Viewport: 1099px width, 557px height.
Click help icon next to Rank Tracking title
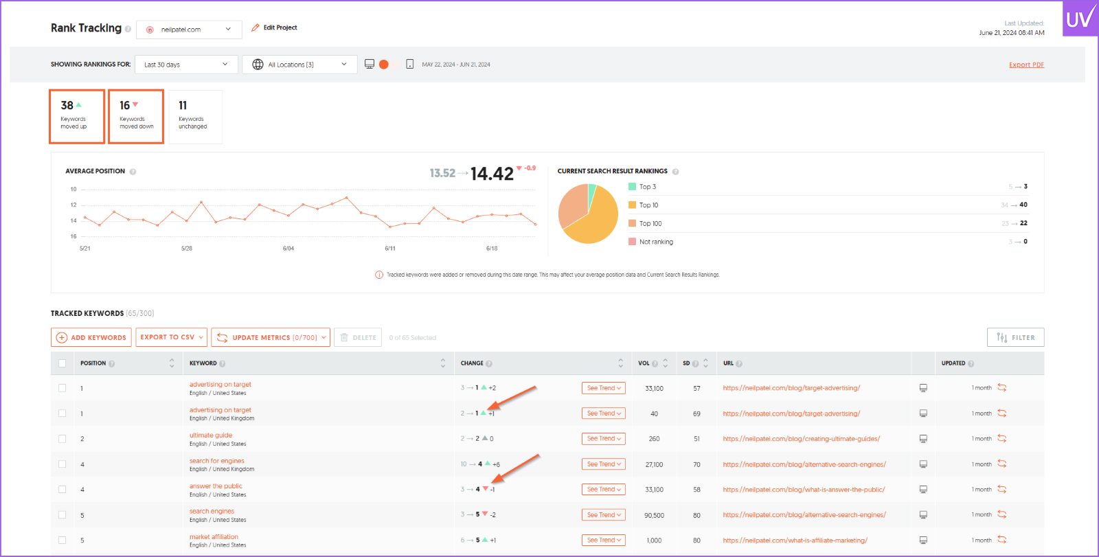click(x=128, y=29)
